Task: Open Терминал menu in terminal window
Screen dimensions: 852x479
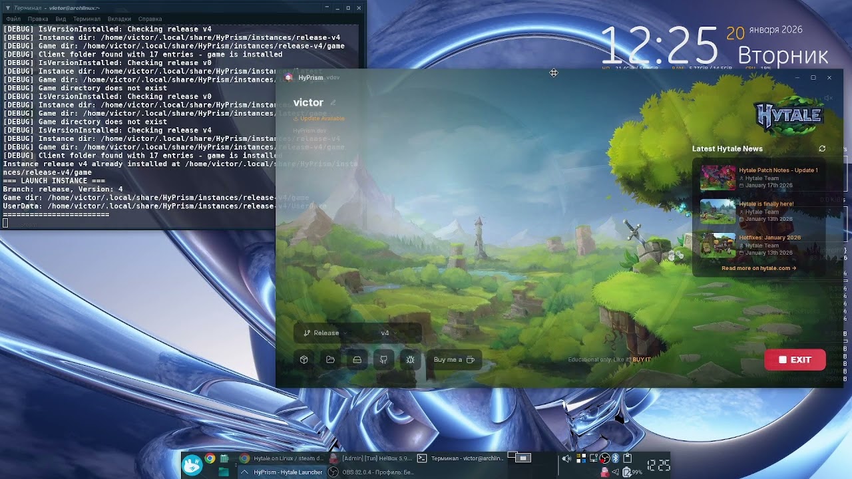Action: [x=87, y=19]
